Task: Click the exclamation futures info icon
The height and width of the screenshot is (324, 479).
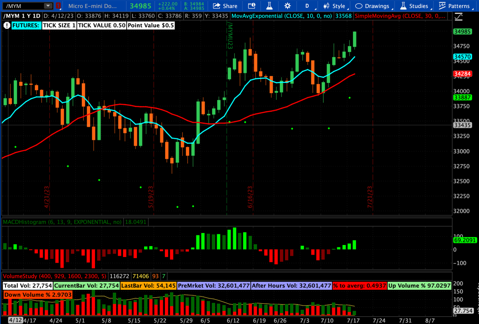Action: 7,25
